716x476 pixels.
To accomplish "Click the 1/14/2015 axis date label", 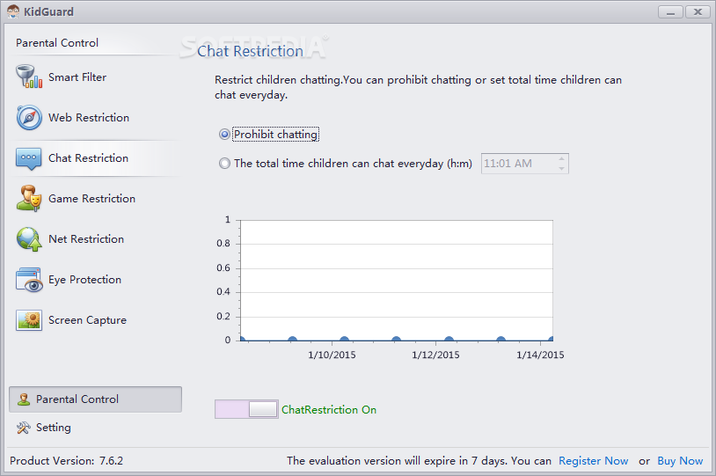I will point(540,355).
